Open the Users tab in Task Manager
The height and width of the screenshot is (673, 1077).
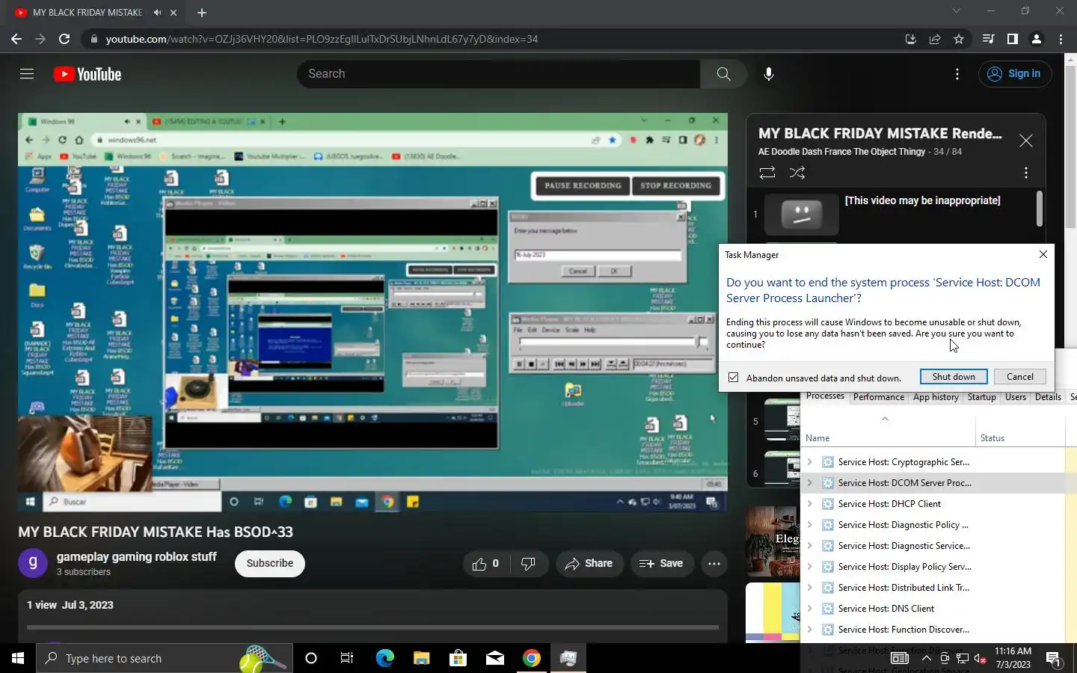coord(1015,397)
